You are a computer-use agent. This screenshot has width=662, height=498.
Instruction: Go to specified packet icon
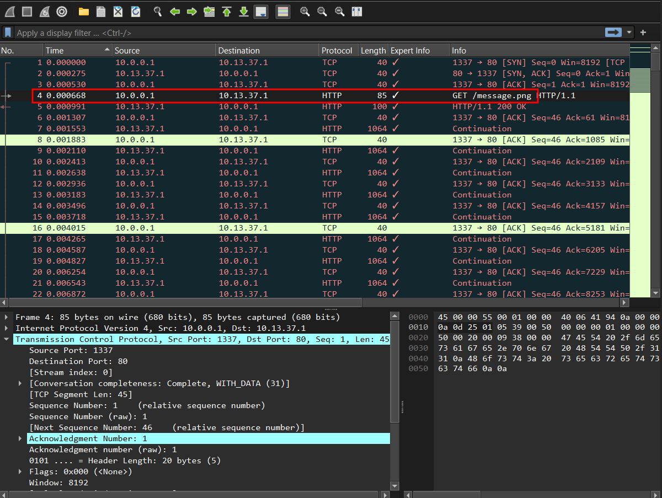[209, 11]
